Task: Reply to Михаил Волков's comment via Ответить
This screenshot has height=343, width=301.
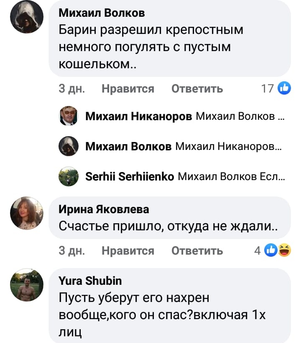Action: (197, 89)
